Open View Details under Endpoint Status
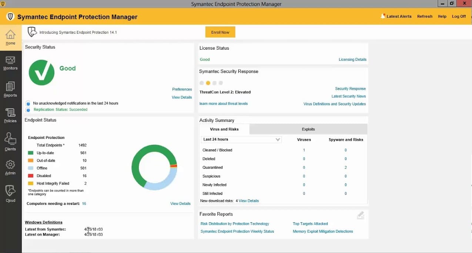Image resolution: width=472 pixels, height=253 pixels. click(x=180, y=204)
